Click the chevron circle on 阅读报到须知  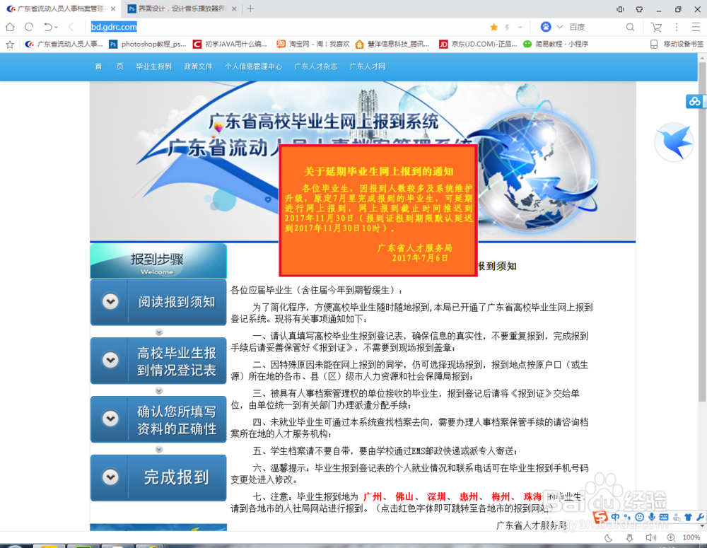[x=110, y=301]
